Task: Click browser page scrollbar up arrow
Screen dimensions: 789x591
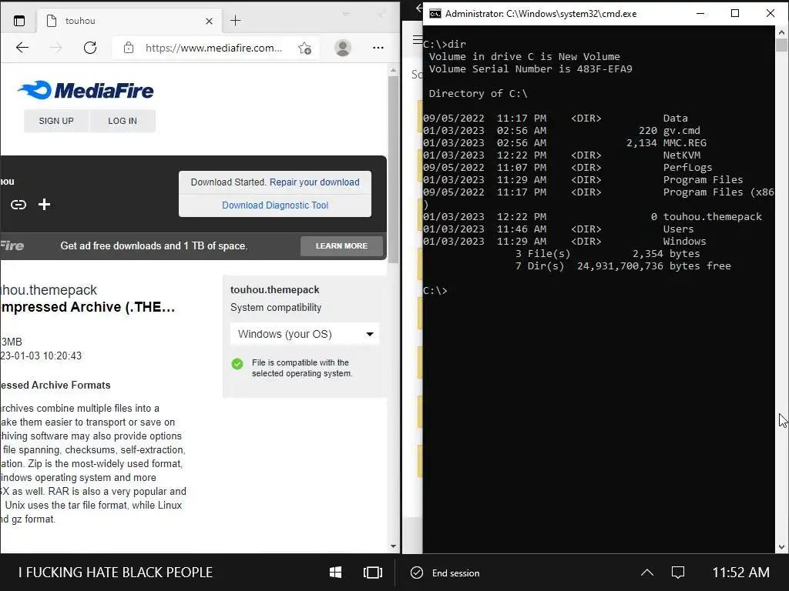Action: click(393, 70)
